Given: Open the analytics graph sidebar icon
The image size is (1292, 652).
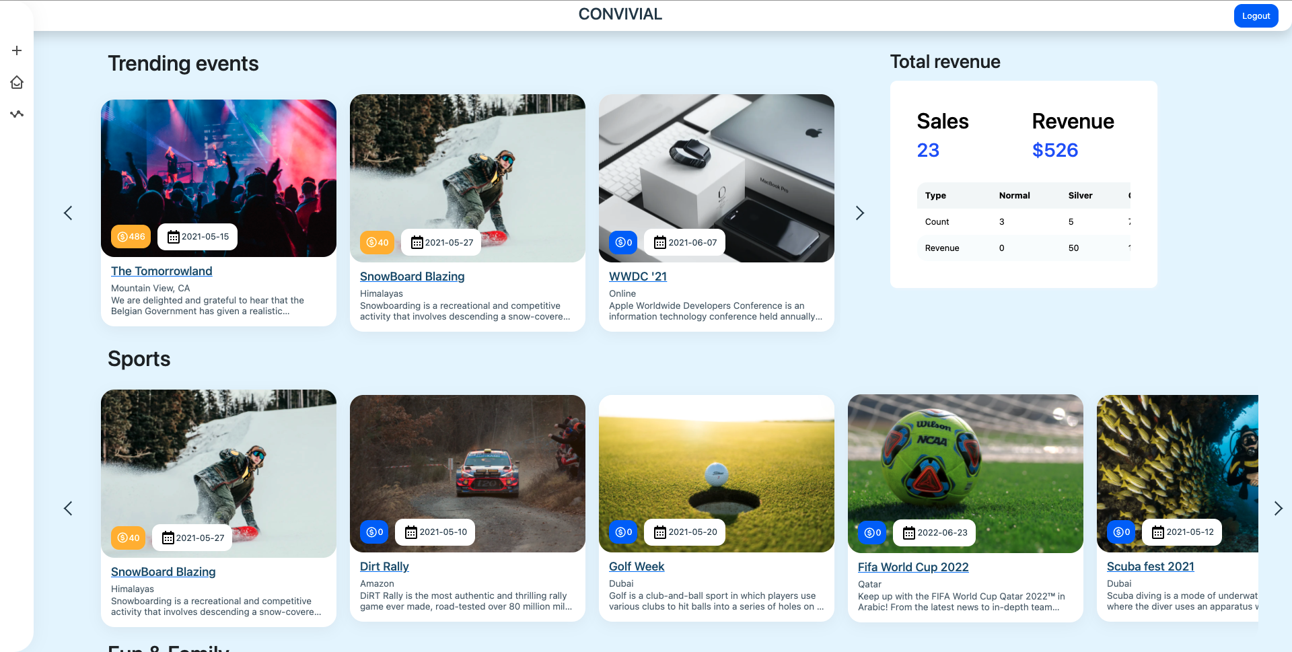Looking at the screenshot, I should coord(17,114).
